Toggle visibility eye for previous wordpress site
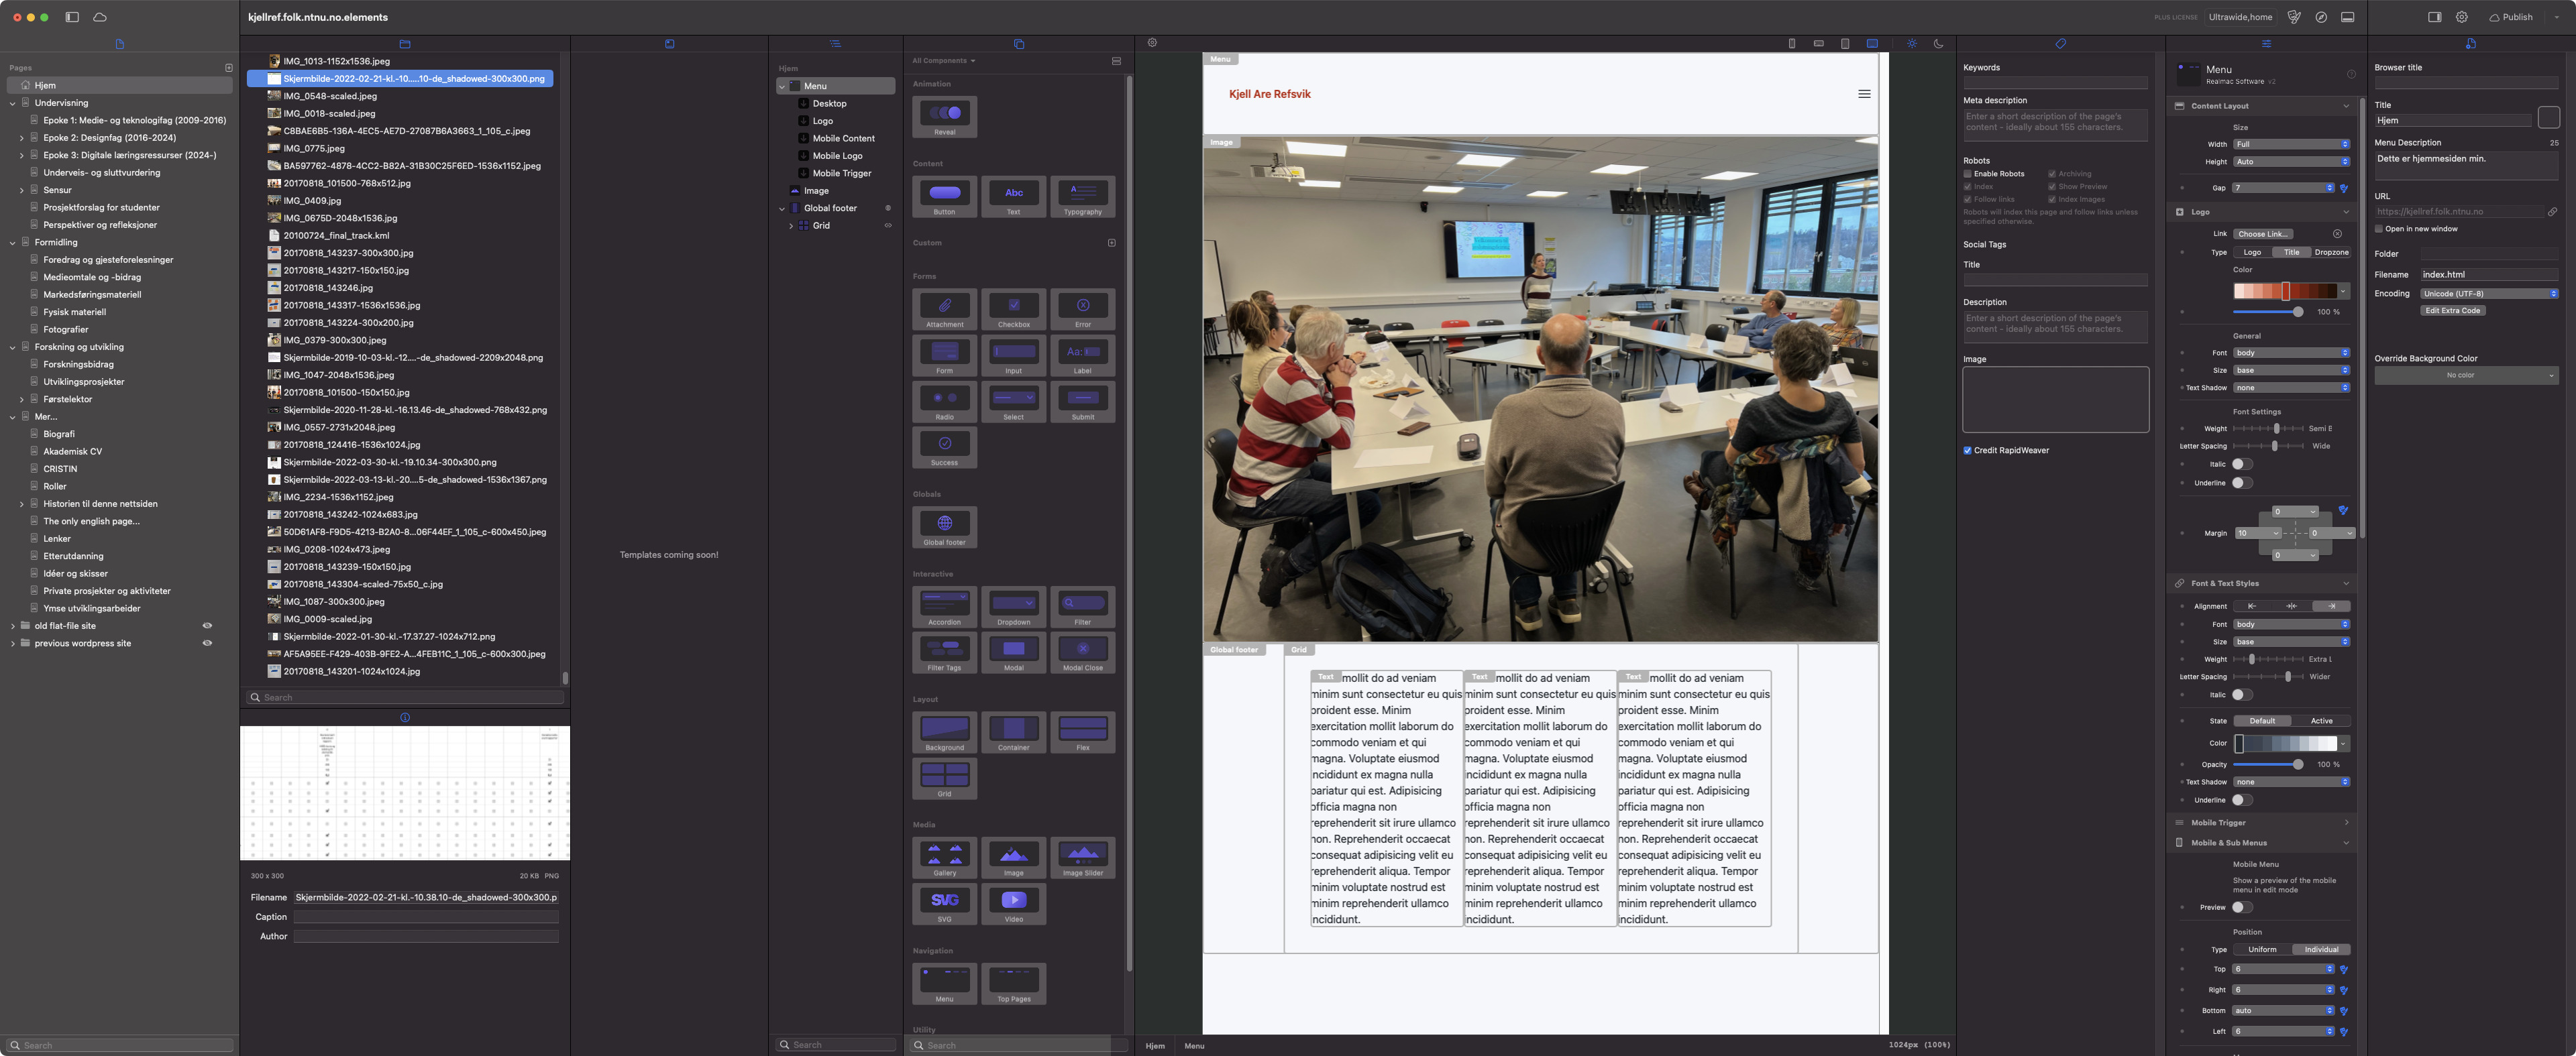2576x1056 pixels. pyautogui.click(x=207, y=644)
